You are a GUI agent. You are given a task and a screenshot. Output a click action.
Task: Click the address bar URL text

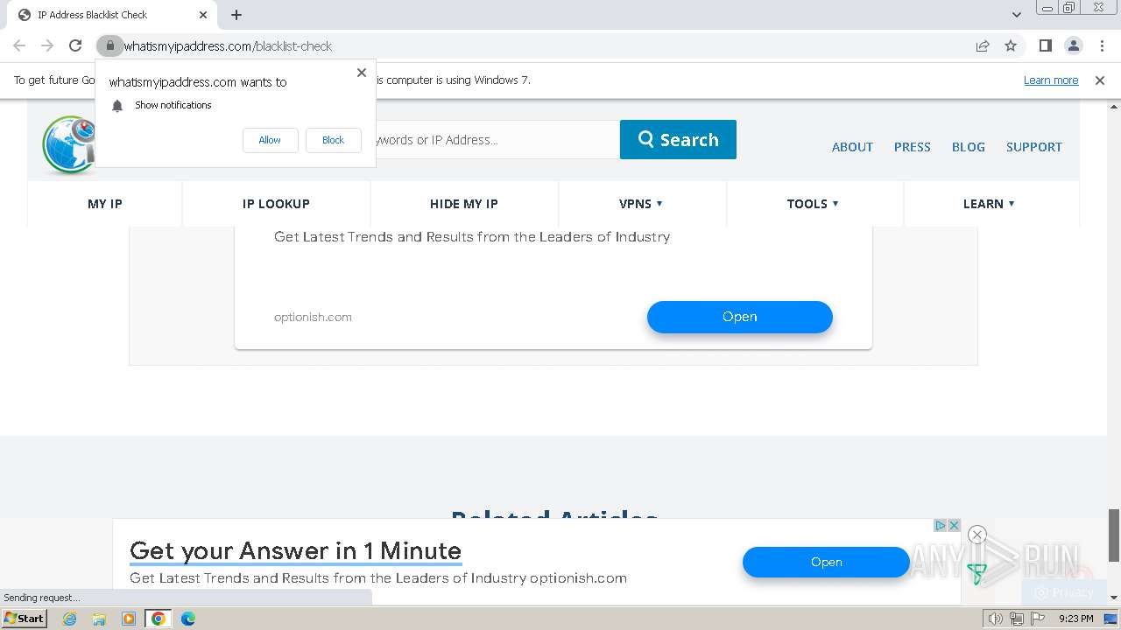(x=228, y=45)
